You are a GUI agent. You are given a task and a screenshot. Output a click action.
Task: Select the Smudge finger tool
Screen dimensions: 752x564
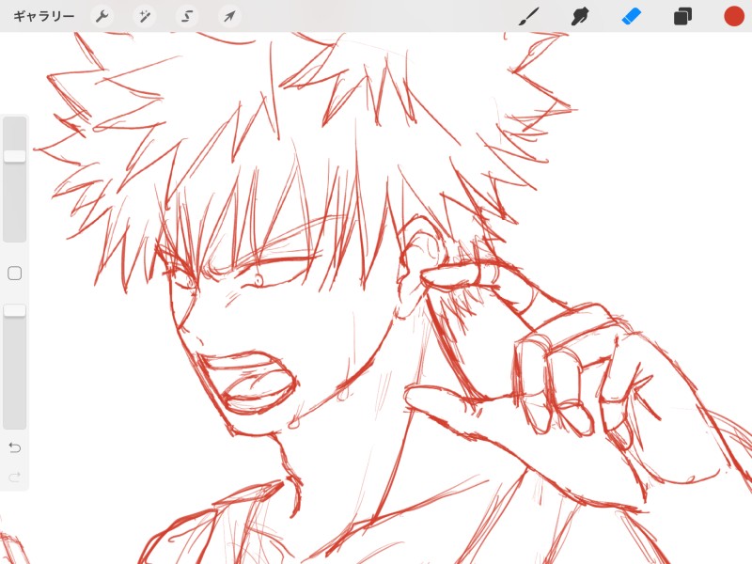click(x=580, y=16)
